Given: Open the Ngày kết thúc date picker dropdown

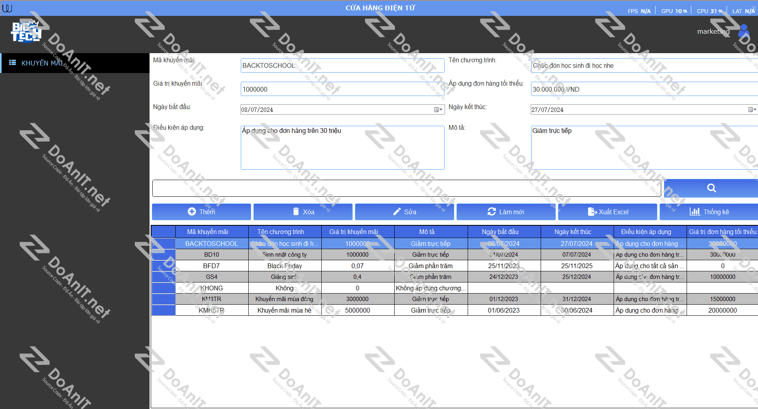Looking at the screenshot, I should 752,110.
